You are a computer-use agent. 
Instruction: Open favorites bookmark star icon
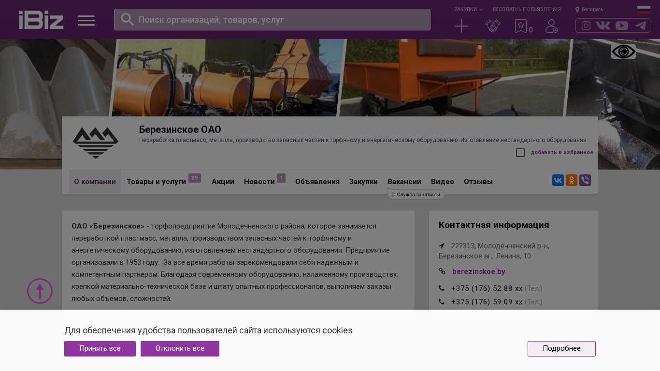point(521,26)
